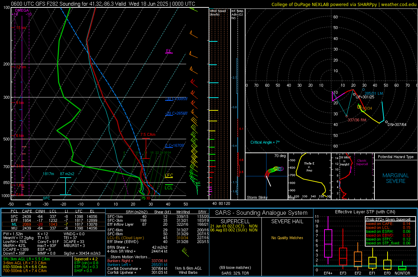Click the Potential Hazard Type header

(396, 157)
